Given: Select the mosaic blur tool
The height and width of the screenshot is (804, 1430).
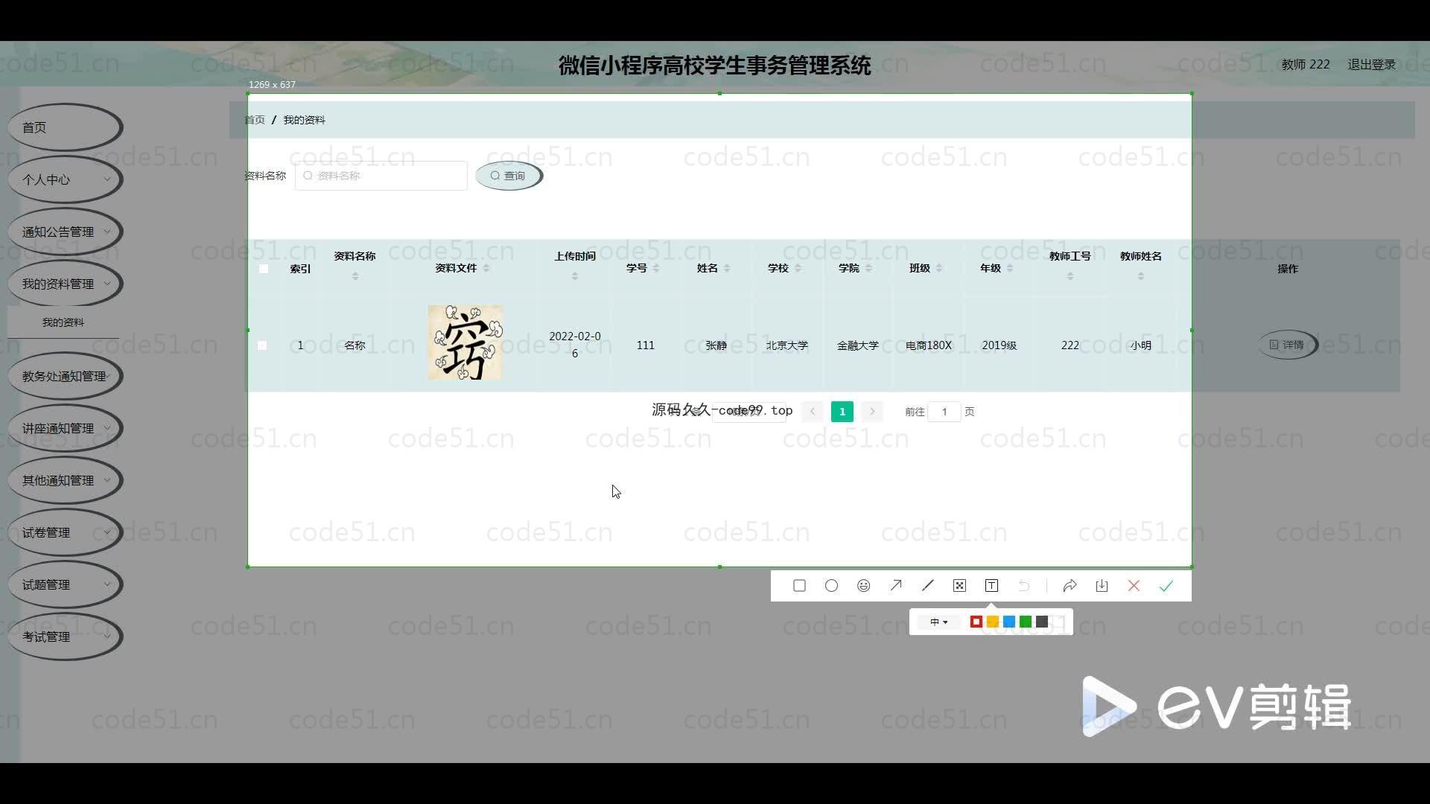Looking at the screenshot, I should [959, 586].
